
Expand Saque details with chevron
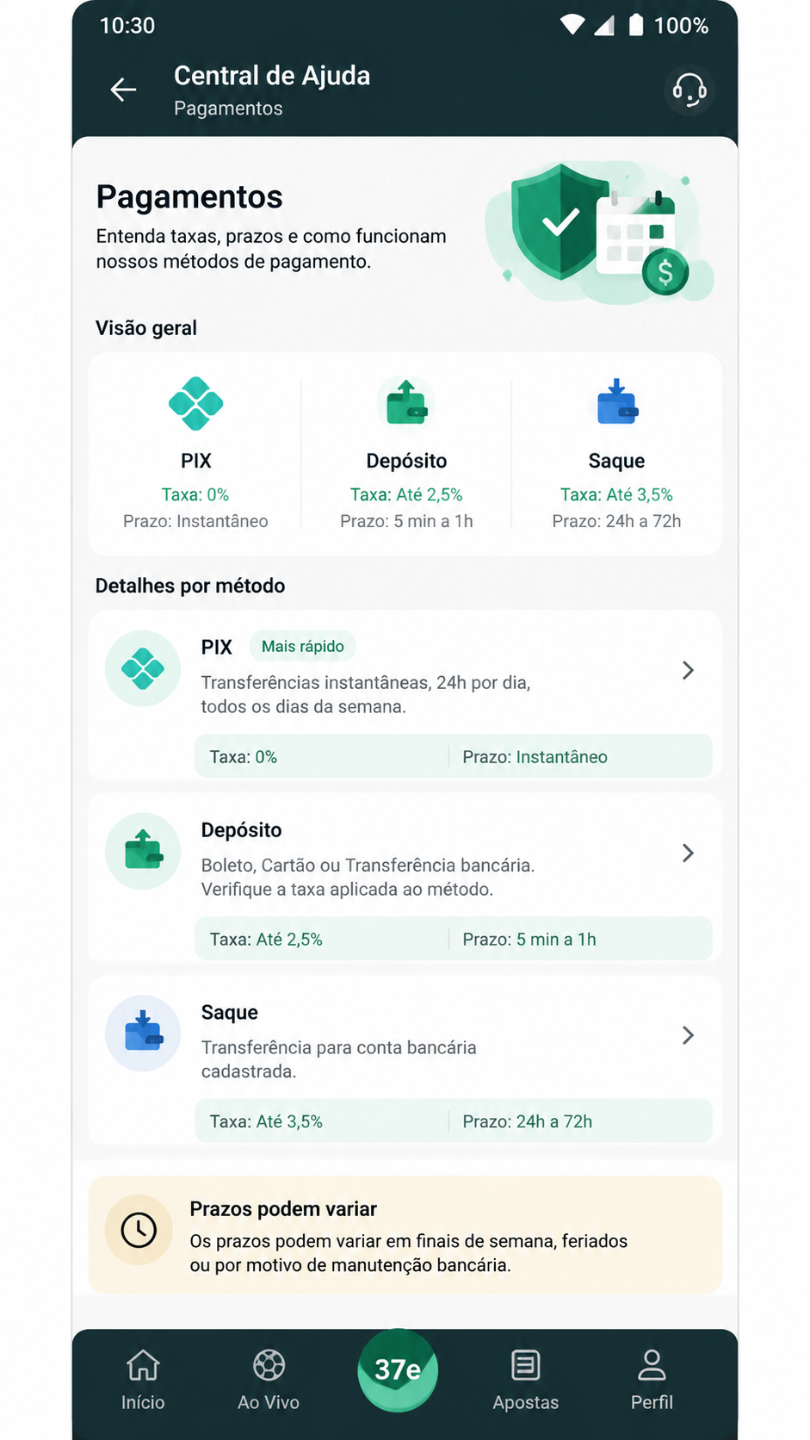pyautogui.click(x=688, y=1035)
